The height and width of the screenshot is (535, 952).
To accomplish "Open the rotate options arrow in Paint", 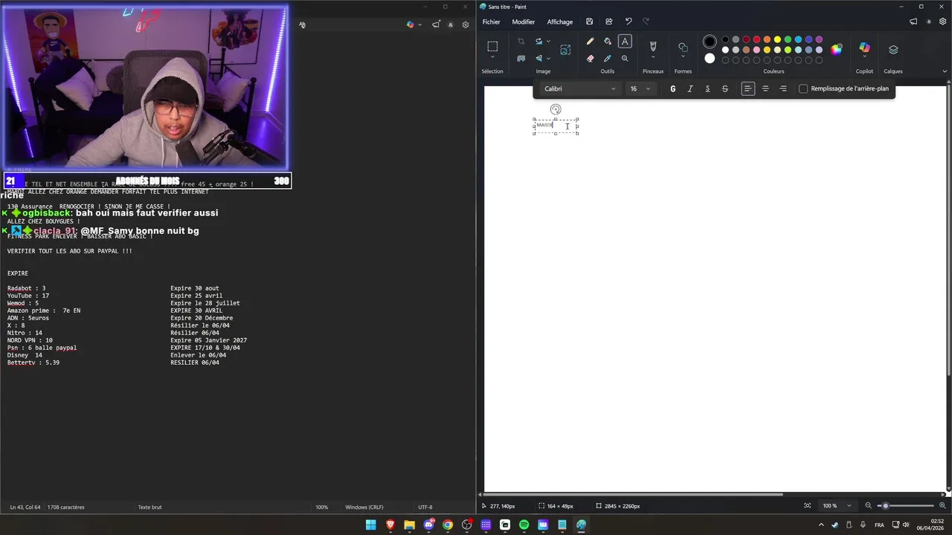I will (x=548, y=42).
